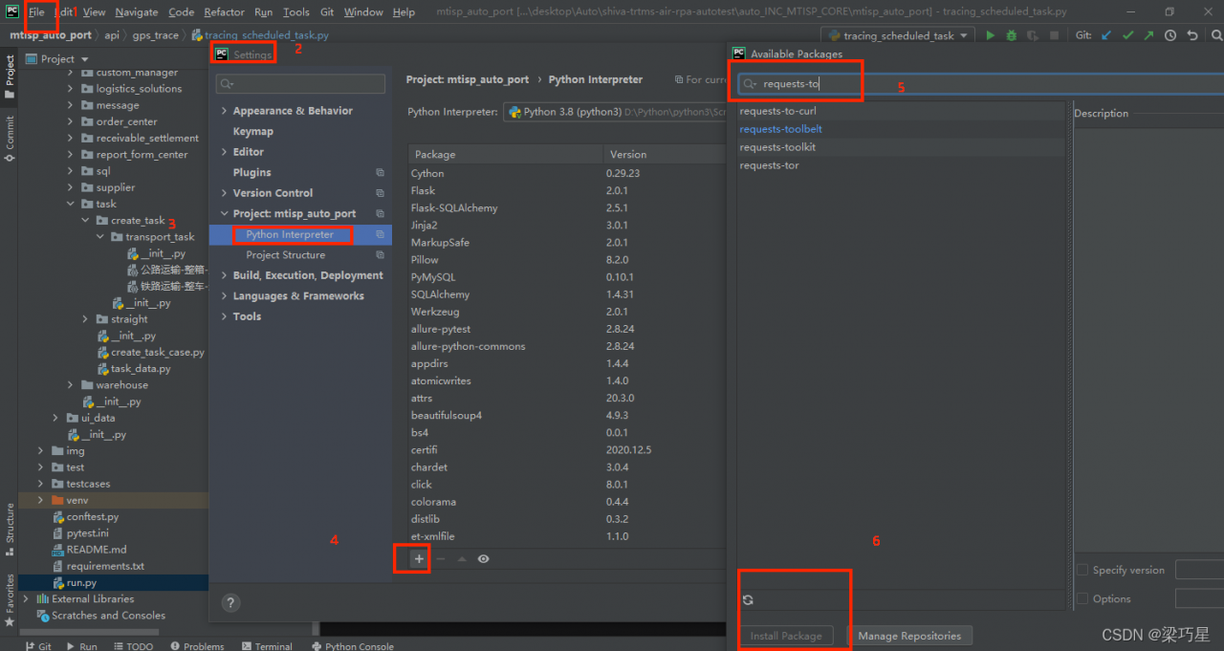Screen dimensions: 1224x651
Task: Click Settings search input field
Action: 300,84
